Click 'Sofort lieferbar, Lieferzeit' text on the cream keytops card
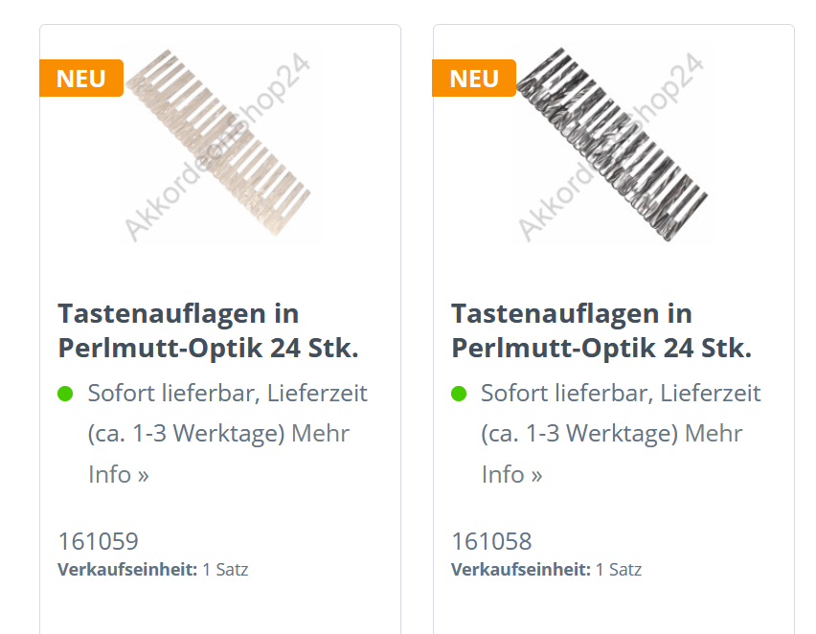The height and width of the screenshot is (634, 816). [x=227, y=393]
